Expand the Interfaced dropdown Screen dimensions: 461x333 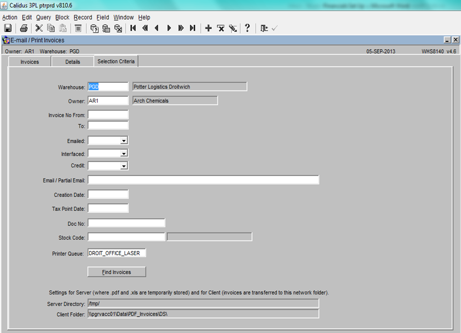click(124, 154)
